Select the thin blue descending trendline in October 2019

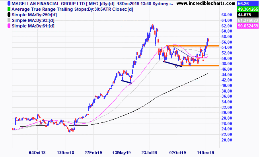183,52
